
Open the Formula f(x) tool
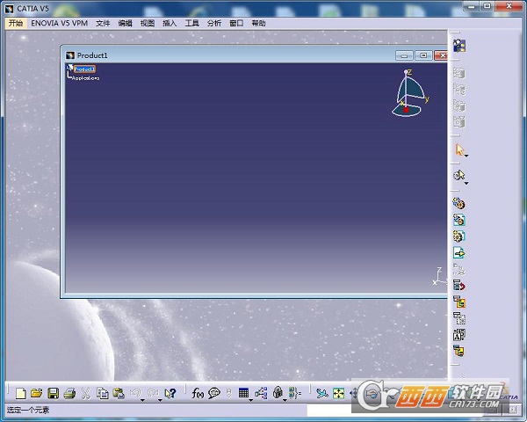coord(198,393)
